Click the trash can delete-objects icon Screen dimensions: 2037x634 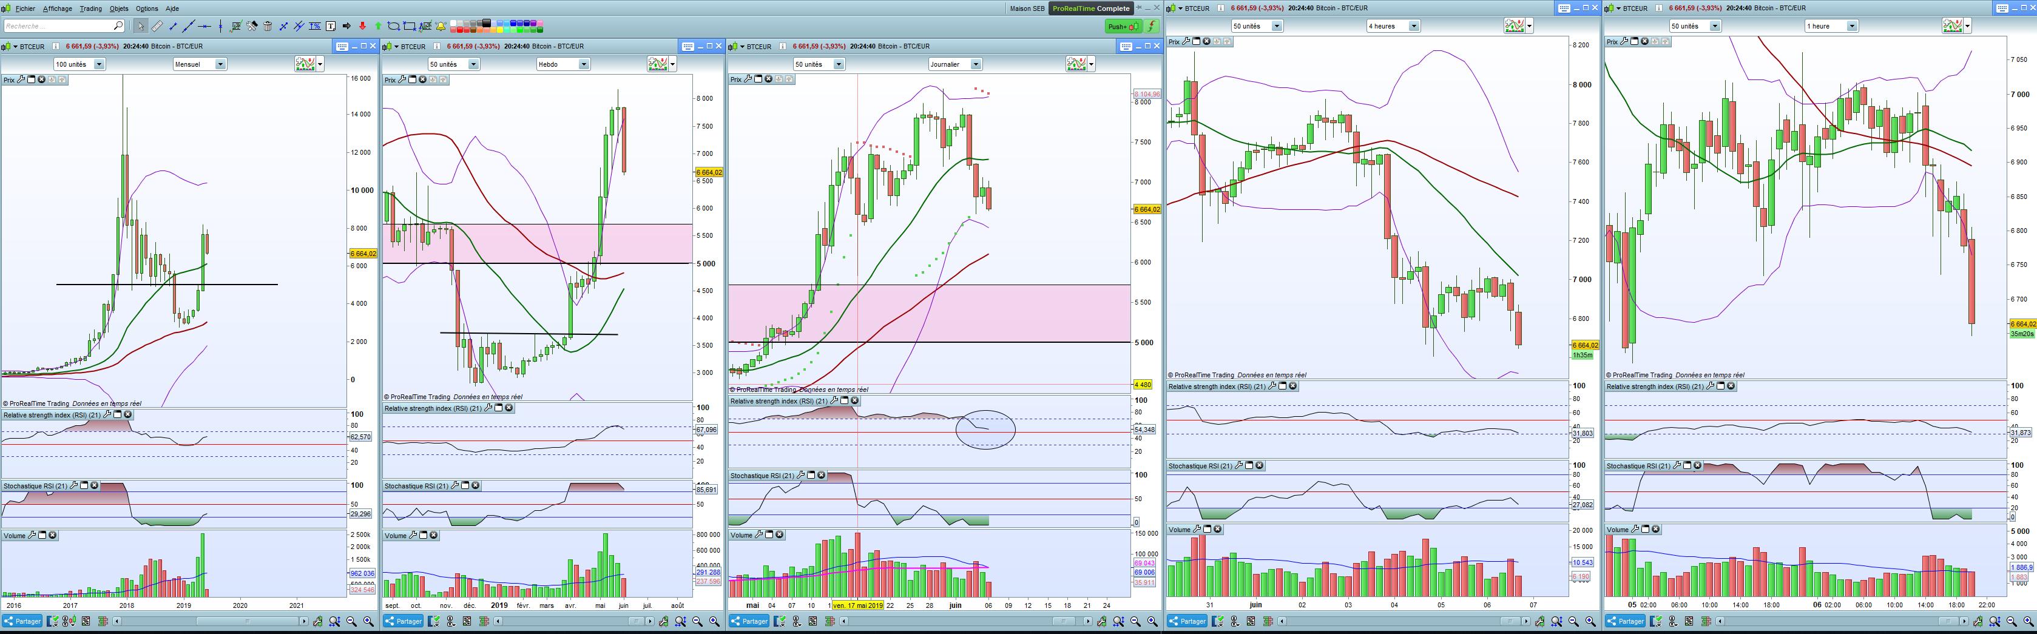267,26
